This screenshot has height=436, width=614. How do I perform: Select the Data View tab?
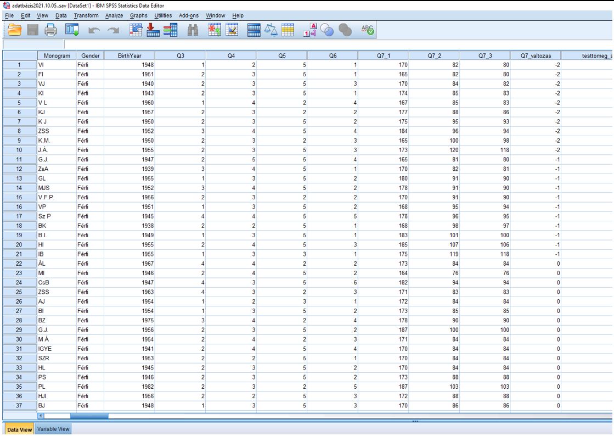pos(19,429)
